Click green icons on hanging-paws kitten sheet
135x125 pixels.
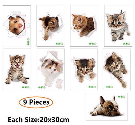click(x=92, y=87)
